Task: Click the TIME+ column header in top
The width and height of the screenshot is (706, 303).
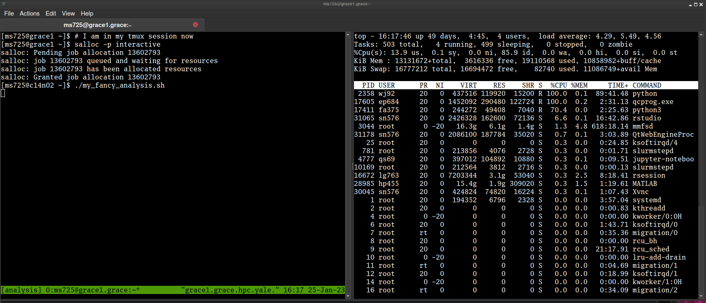Action: (x=618, y=85)
